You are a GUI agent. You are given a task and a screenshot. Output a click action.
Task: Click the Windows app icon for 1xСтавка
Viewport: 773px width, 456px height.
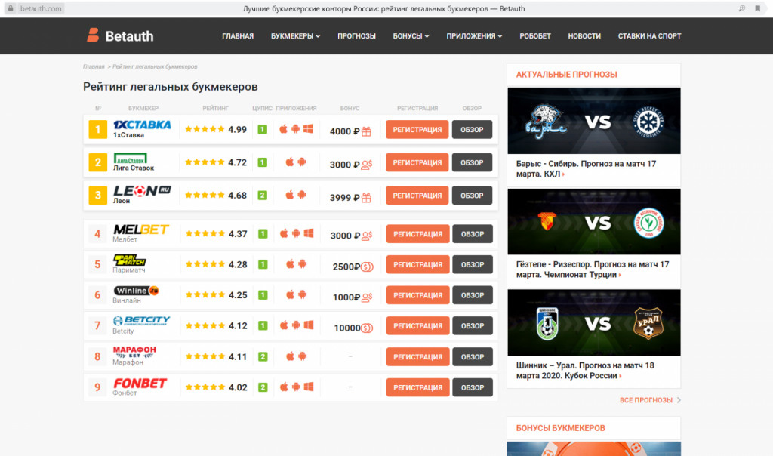tap(308, 130)
